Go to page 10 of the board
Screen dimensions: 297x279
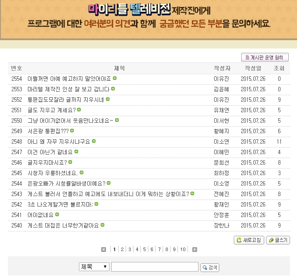coord(183,249)
